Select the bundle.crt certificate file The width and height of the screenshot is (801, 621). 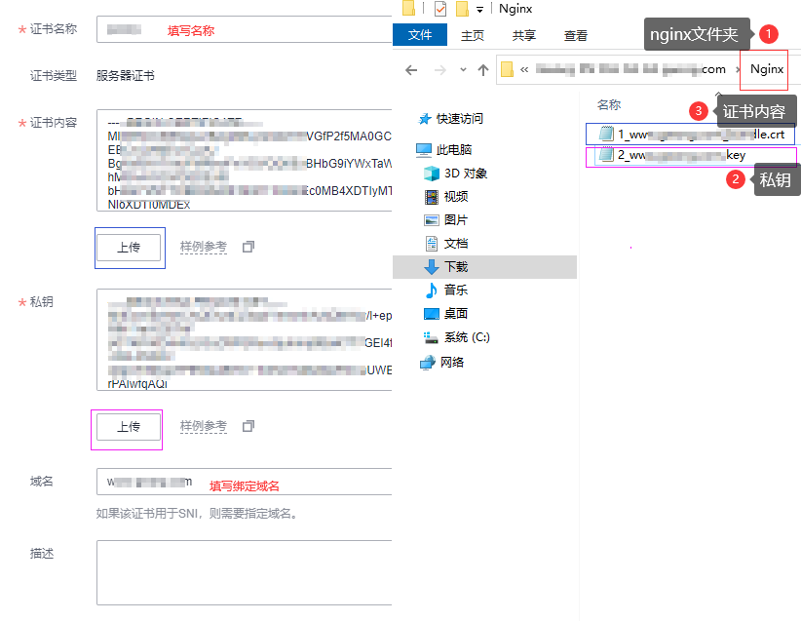[691, 135]
